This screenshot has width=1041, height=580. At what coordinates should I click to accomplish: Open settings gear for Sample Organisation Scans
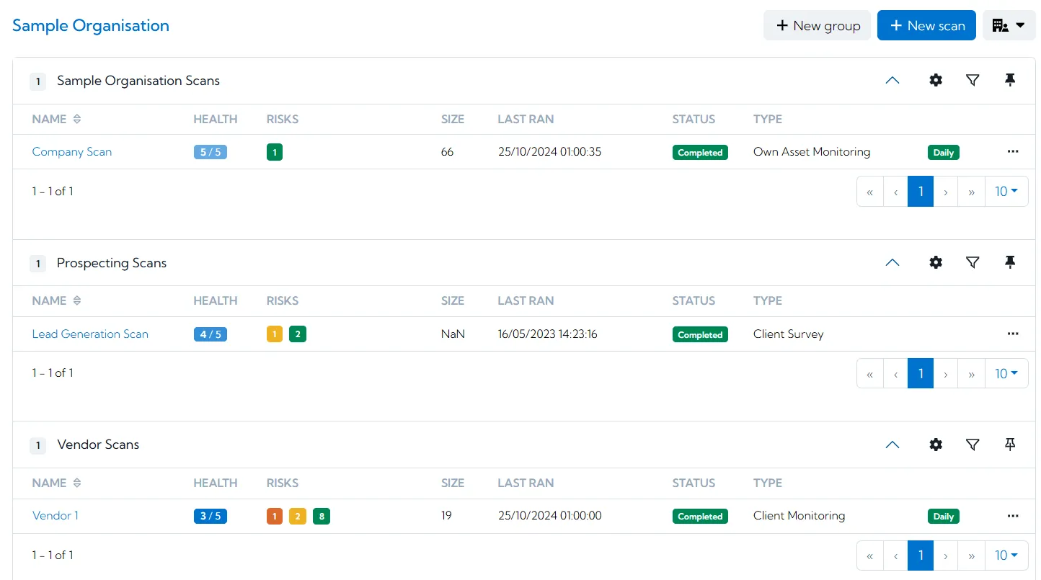(935, 81)
